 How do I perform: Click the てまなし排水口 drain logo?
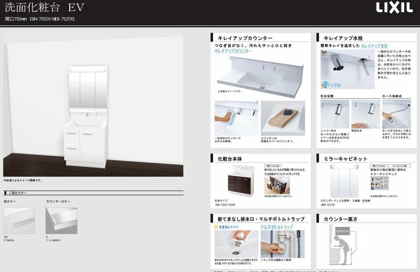(227, 227)
